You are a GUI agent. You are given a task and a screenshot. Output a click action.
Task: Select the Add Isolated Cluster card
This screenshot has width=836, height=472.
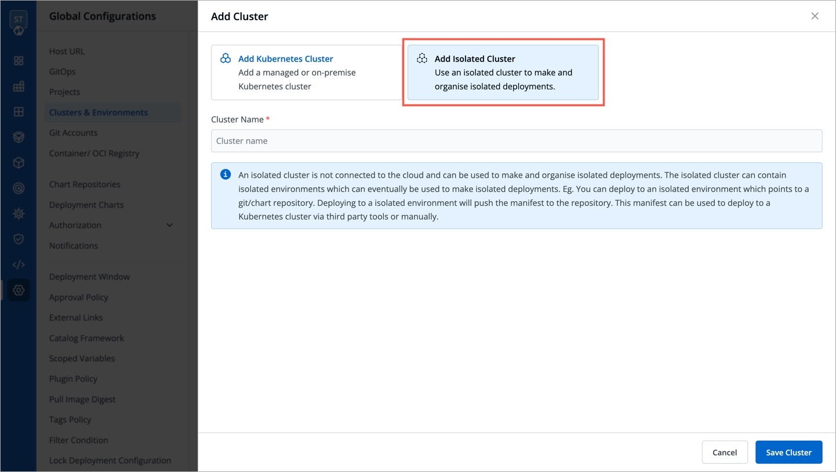(503, 72)
